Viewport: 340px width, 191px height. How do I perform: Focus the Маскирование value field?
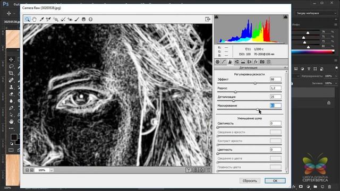[276, 106]
